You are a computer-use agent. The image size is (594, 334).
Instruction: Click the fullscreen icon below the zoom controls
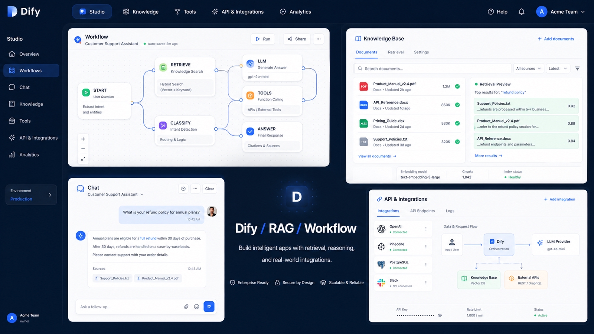click(83, 159)
